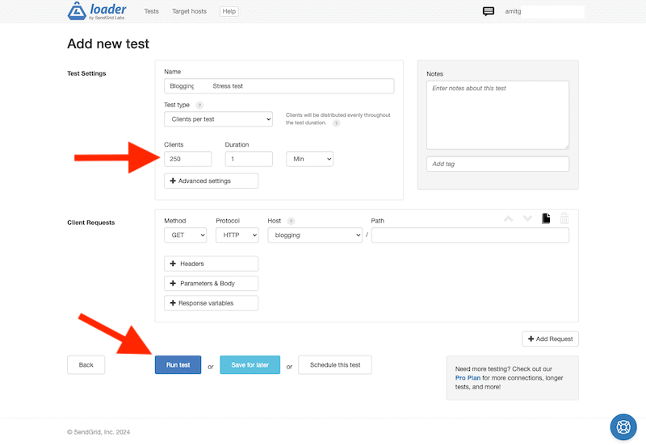
Task: Open Help in top navigation
Action: pos(229,11)
